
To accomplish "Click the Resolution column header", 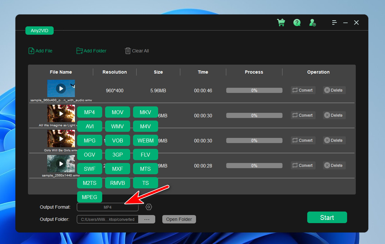I will tap(115, 72).
